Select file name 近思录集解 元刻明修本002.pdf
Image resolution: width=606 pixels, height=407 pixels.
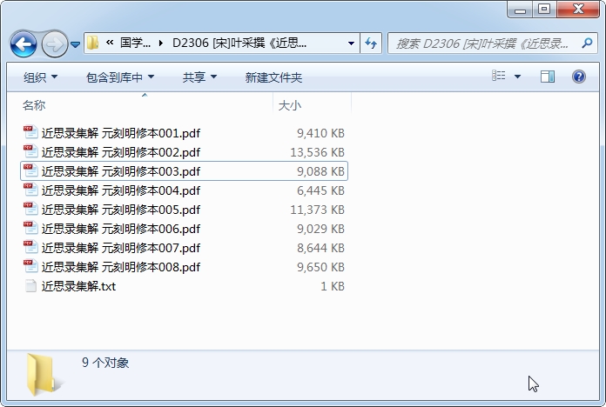click(x=121, y=152)
